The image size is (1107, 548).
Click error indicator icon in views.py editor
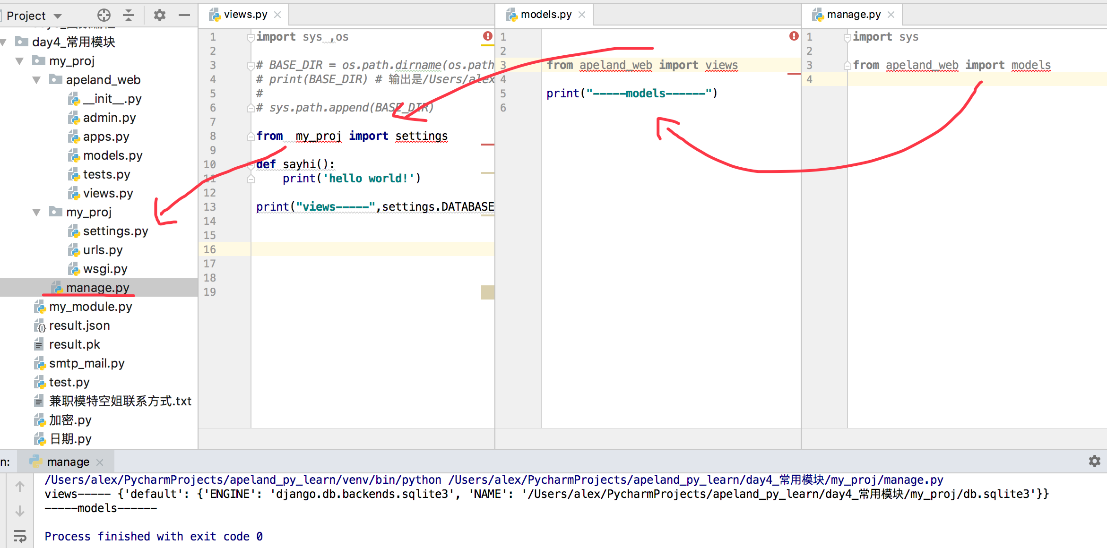pos(487,36)
